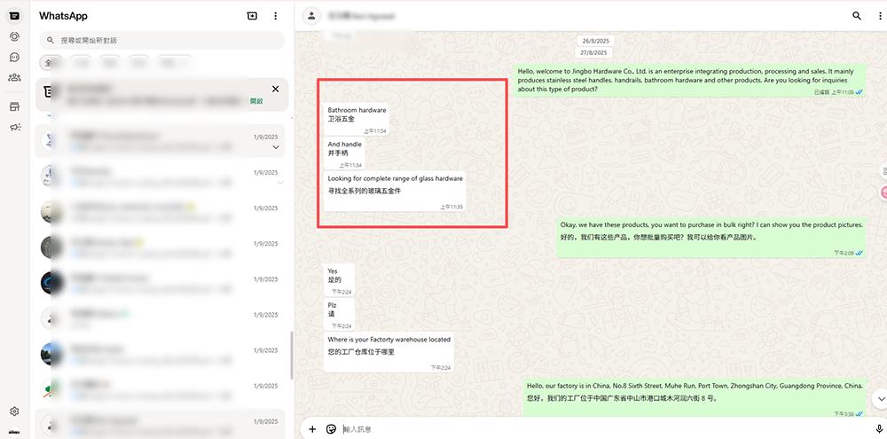This screenshot has width=887, height=439.
Task: Click the 'Hello, our factory is in China' message
Action: pyautogui.click(x=695, y=396)
